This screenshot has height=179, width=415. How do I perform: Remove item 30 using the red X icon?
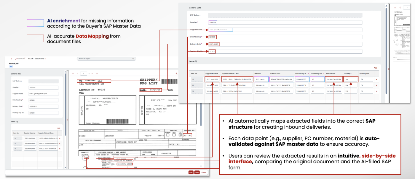tap(60, 149)
